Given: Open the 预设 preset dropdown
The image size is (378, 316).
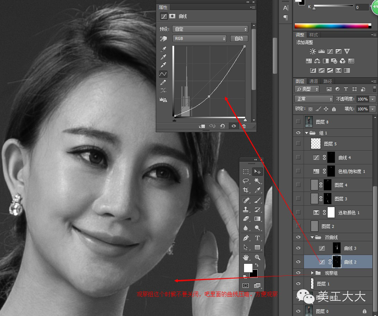Looking at the screenshot, I should [210, 29].
